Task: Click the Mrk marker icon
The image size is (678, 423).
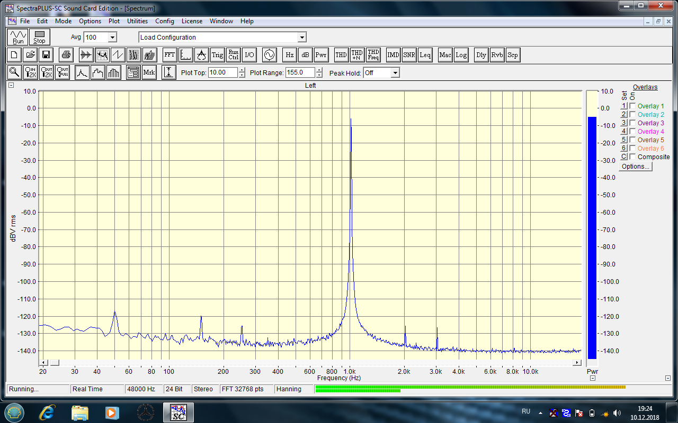Action: [149, 72]
